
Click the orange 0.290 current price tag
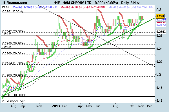click(x=160, y=16)
